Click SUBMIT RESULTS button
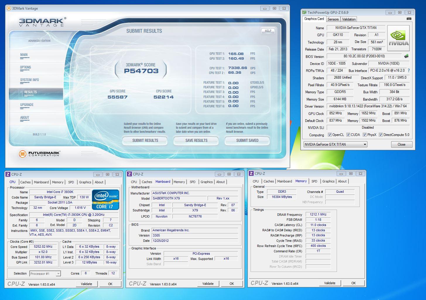 click(x=145, y=140)
